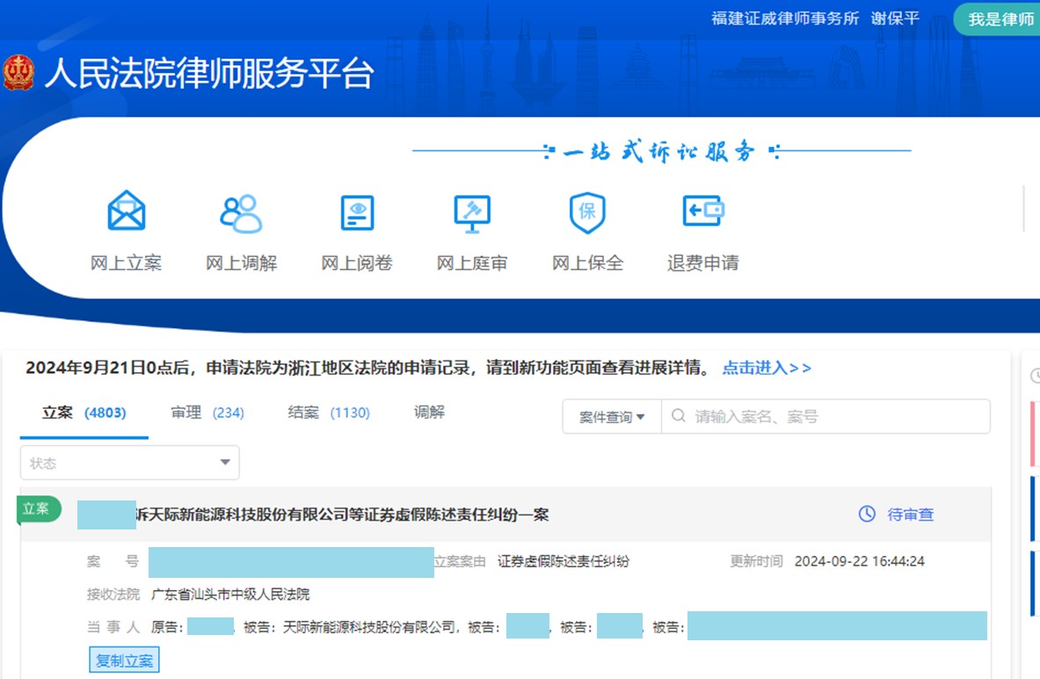This screenshot has width=1040, height=679.
Task: Click the 网上调解 label
Action: pos(242,264)
